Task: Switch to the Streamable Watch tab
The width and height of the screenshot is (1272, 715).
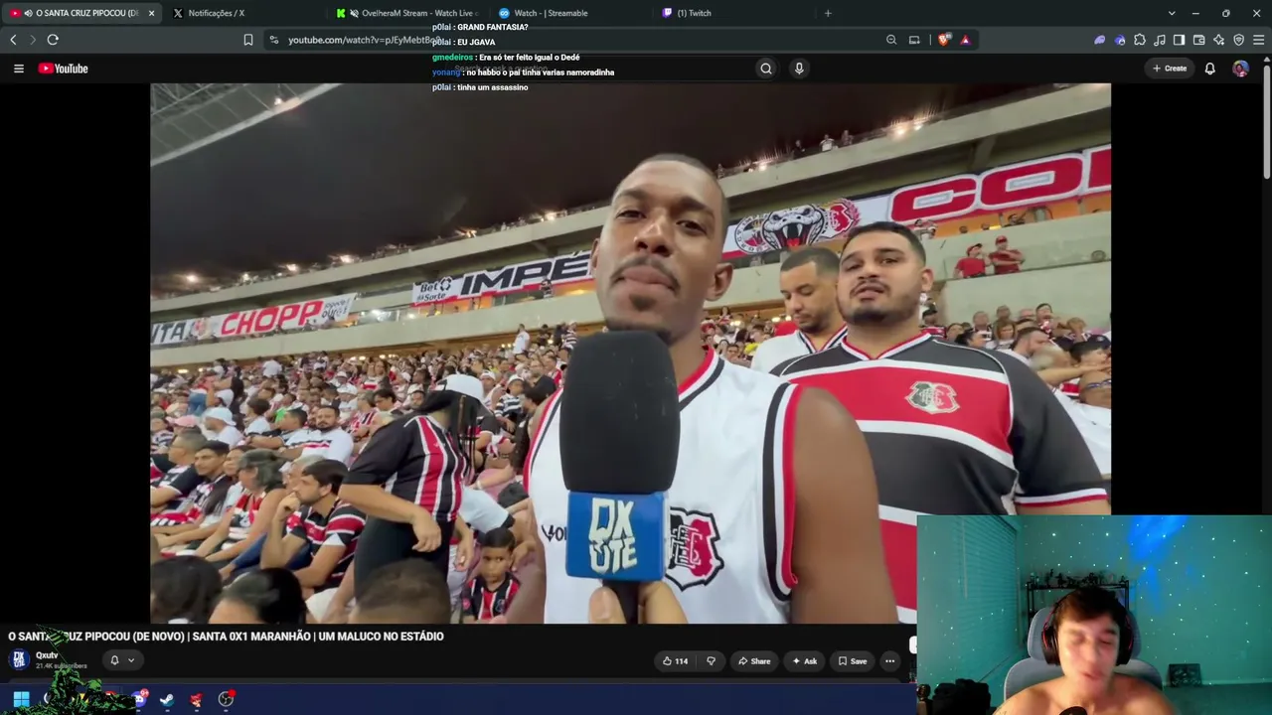Action: coord(571,13)
